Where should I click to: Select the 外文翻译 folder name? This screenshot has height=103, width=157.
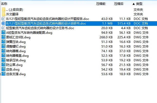click(x=12, y=14)
